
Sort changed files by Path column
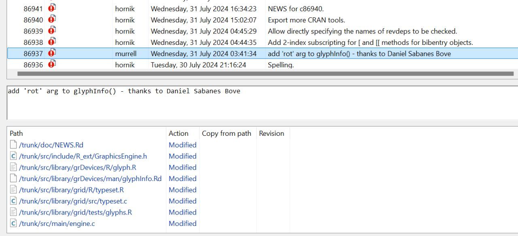click(16, 133)
